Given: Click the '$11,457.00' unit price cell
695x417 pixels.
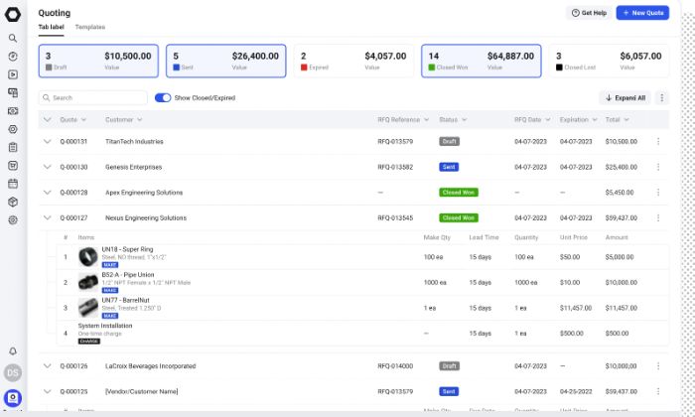Looking at the screenshot, I should pyautogui.click(x=576, y=308).
